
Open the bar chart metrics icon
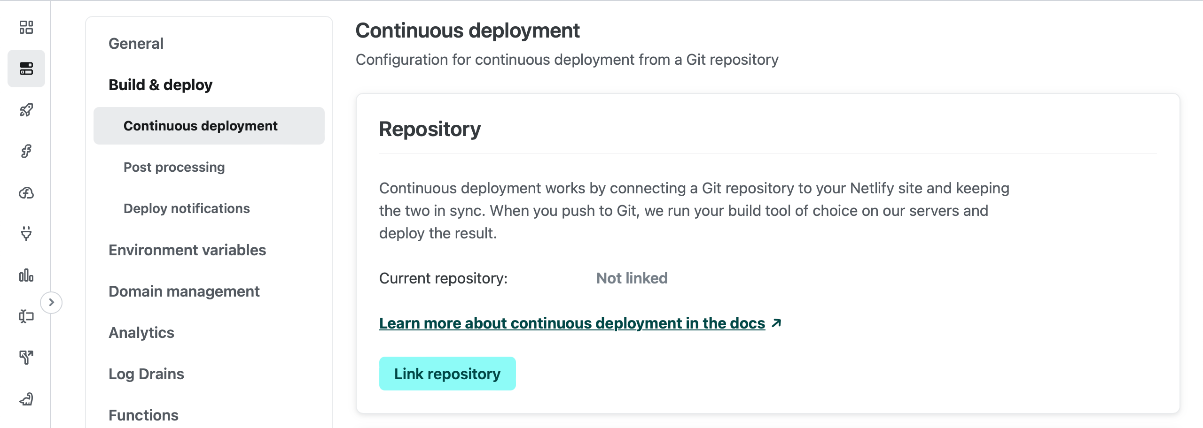coord(26,275)
